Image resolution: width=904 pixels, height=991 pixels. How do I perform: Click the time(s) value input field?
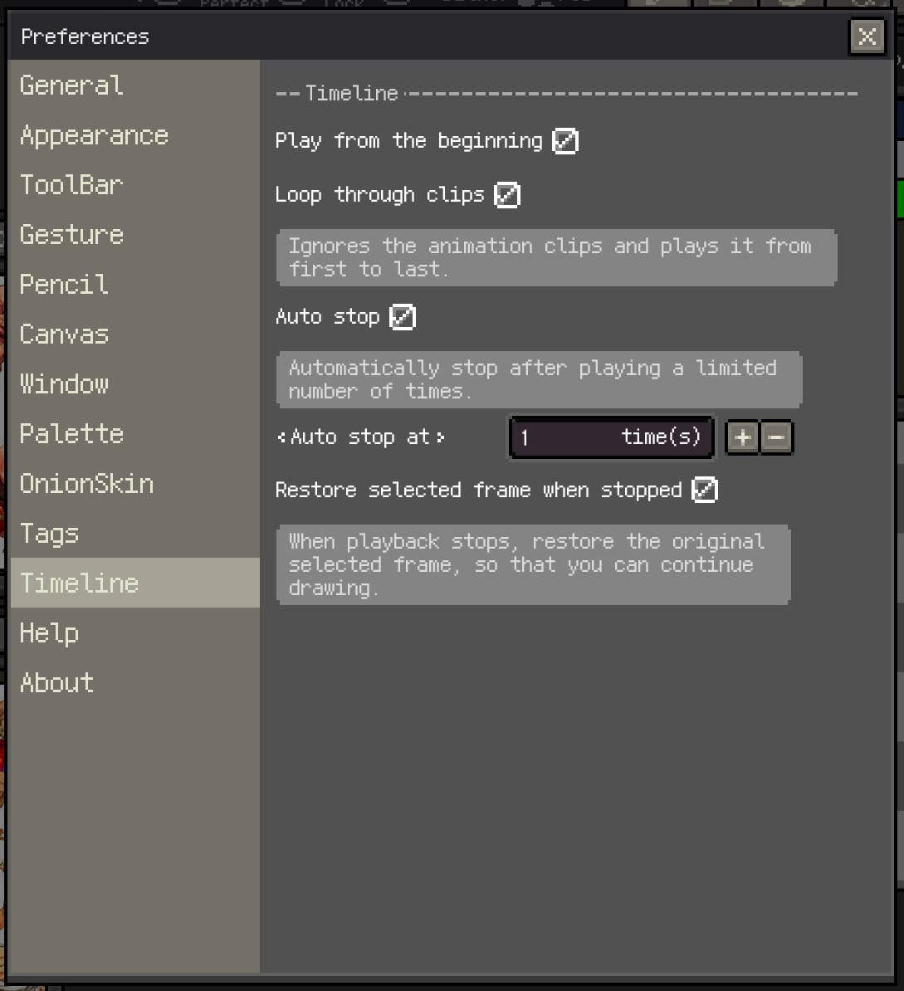tap(611, 437)
